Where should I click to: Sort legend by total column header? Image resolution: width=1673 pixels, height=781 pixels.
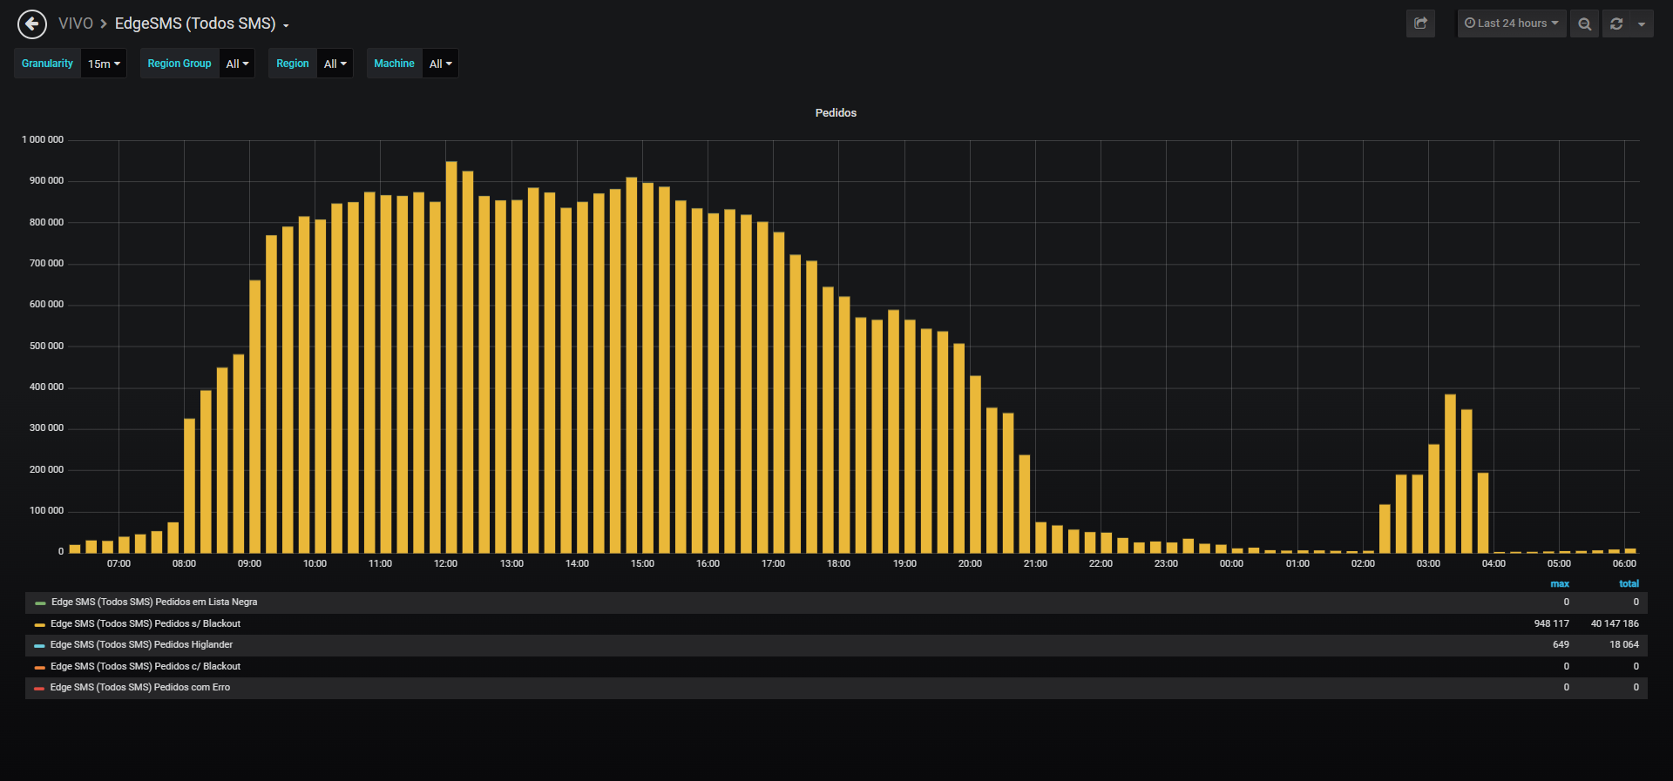point(1629,584)
